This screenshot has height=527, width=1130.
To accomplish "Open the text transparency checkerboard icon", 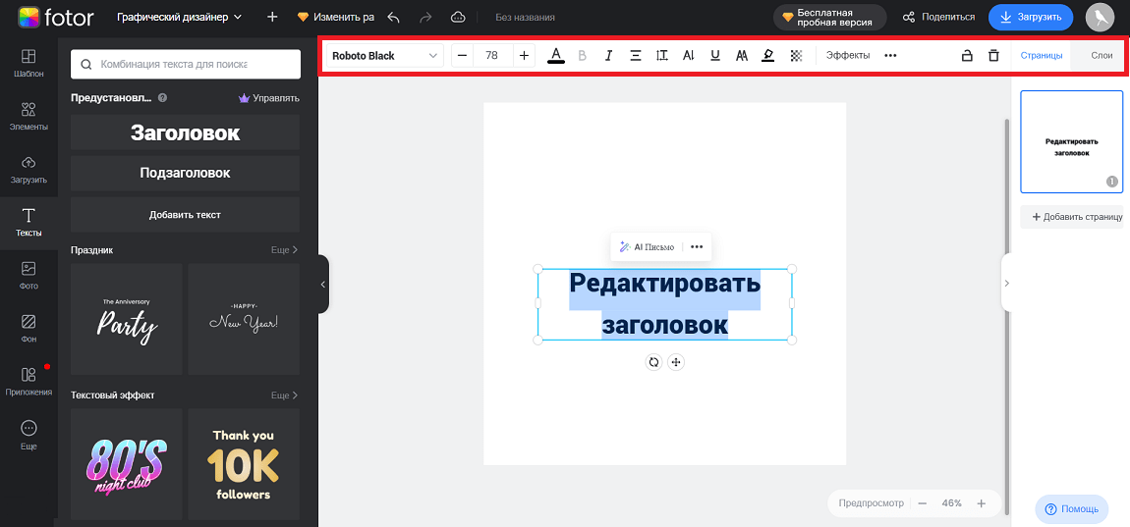I will point(795,56).
